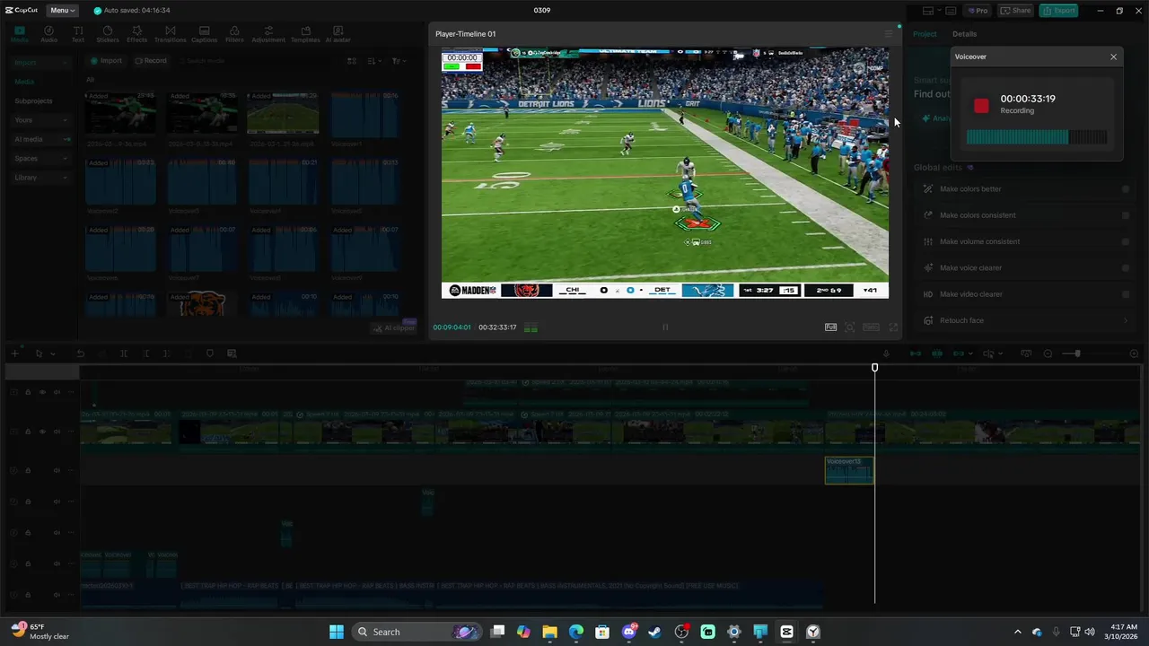This screenshot has width=1149, height=646.
Task: Toggle Make video clearer checkbox
Action: pos(1126,294)
